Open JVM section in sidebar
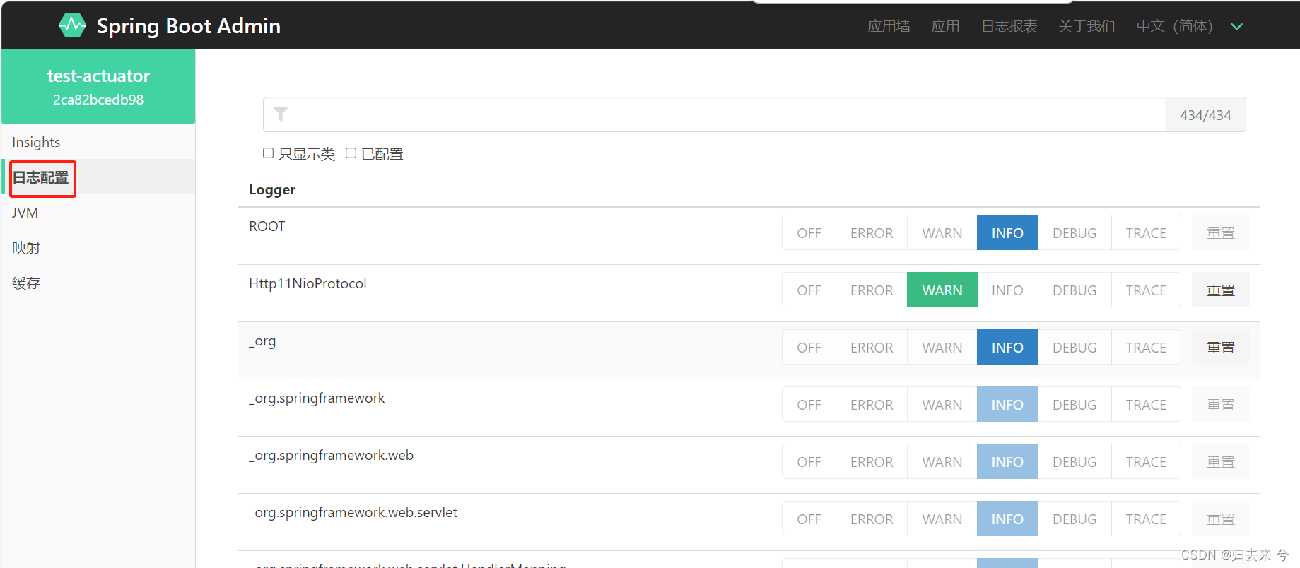This screenshot has height=568, width=1300. [98, 213]
